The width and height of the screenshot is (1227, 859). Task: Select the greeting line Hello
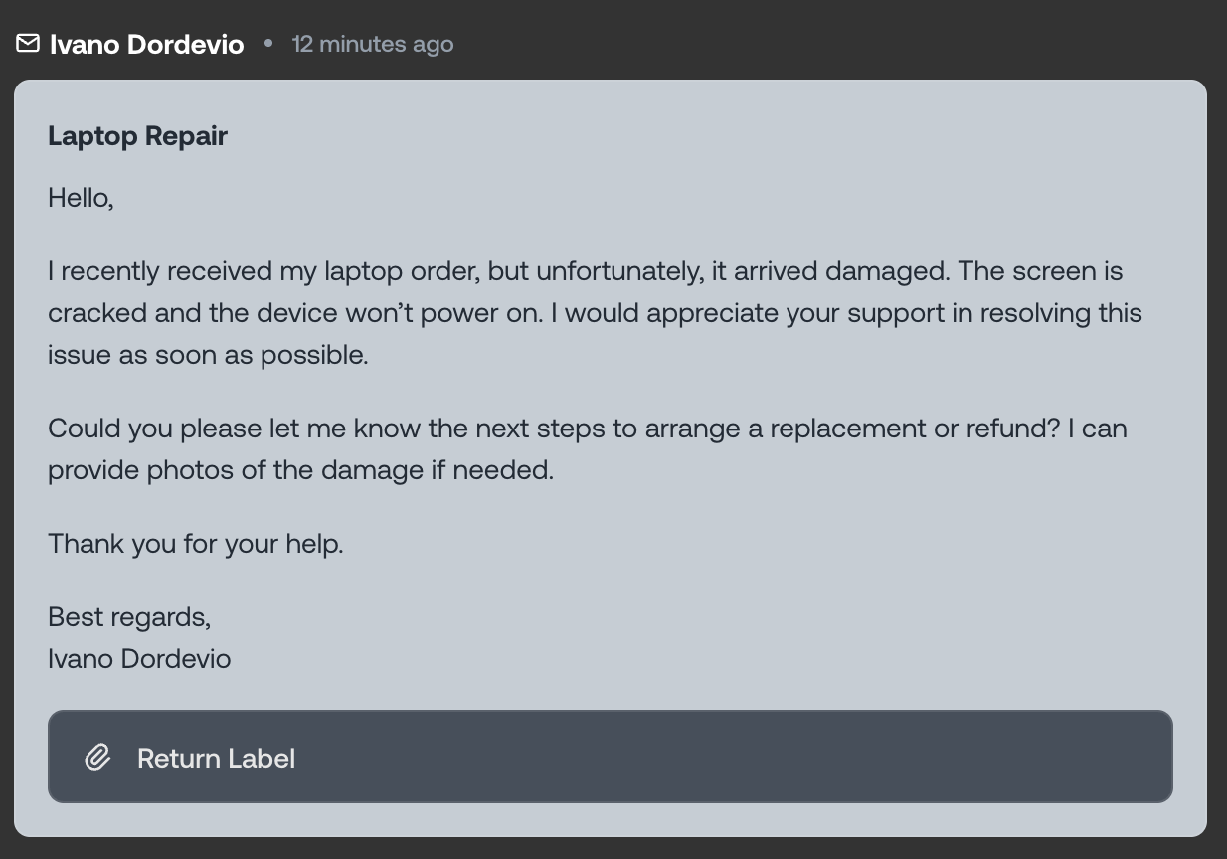[x=81, y=197]
